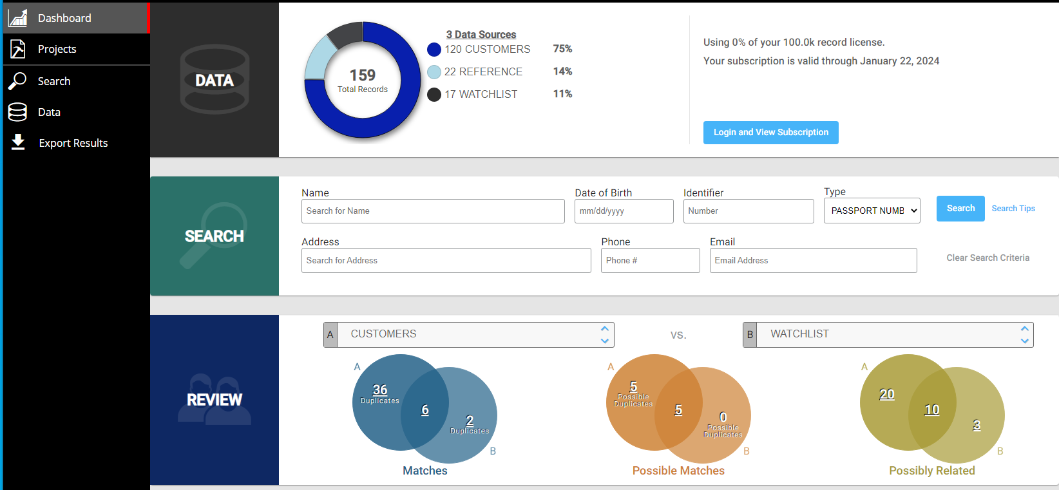
Task: Open Projects via its document icon
Action: point(18,49)
